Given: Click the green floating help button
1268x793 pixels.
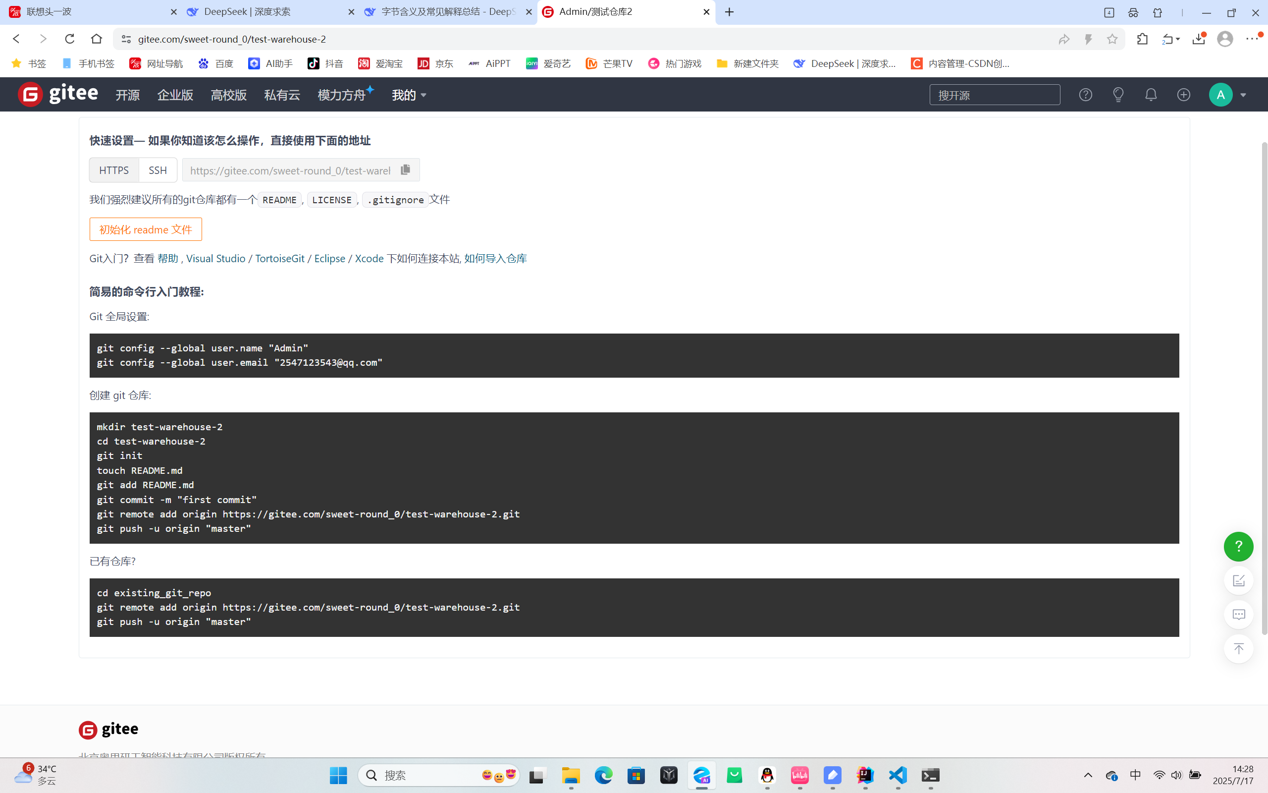Looking at the screenshot, I should [x=1238, y=547].
